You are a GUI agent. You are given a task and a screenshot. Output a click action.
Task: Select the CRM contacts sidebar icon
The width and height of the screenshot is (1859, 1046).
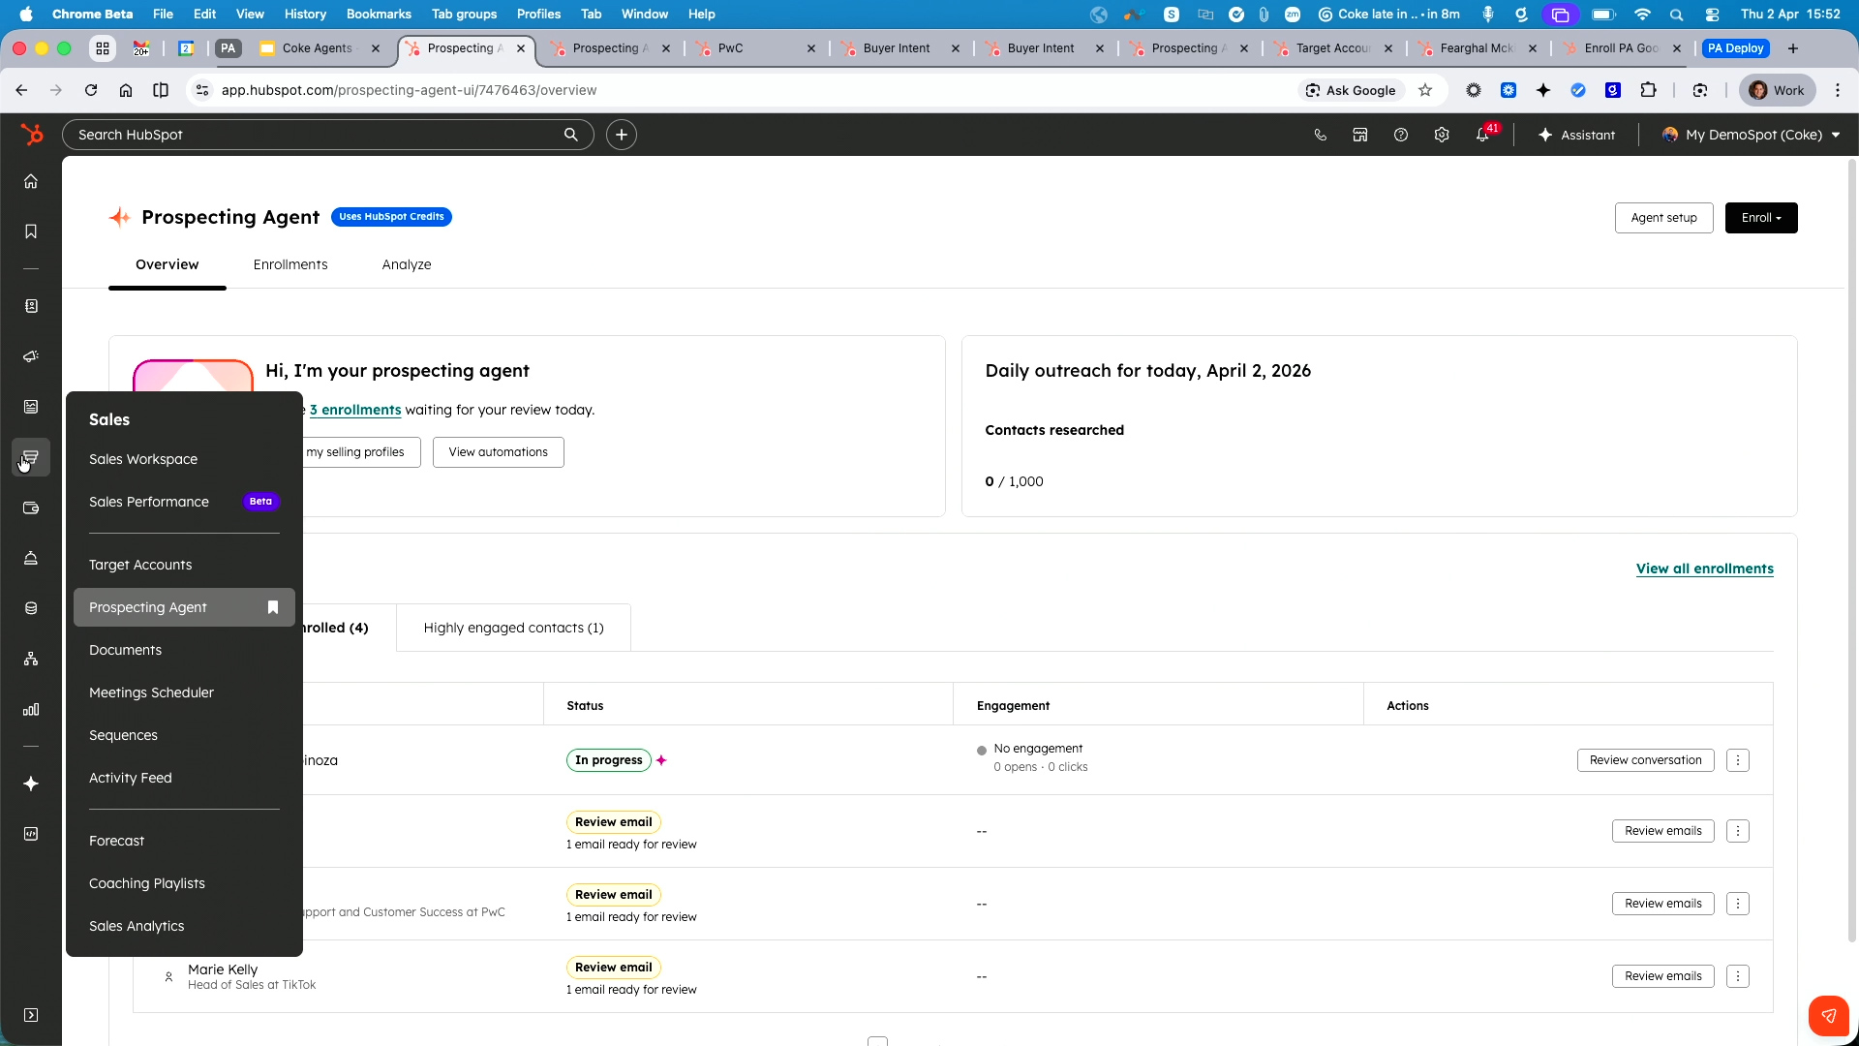[31, 306]
